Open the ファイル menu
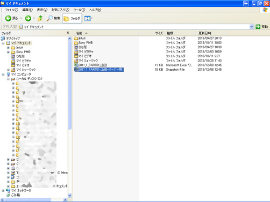 pyautogui.click(x=11, y=10)
